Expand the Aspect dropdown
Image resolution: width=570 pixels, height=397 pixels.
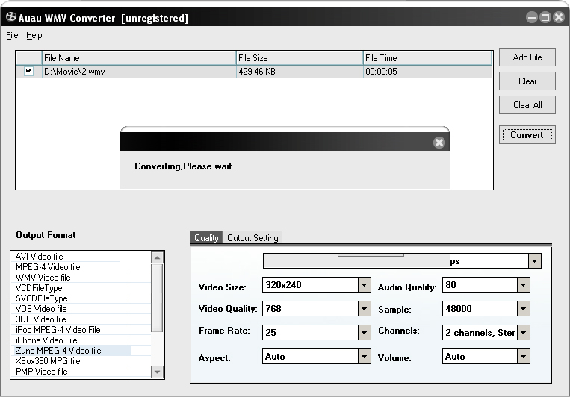(x=364, y=356)
